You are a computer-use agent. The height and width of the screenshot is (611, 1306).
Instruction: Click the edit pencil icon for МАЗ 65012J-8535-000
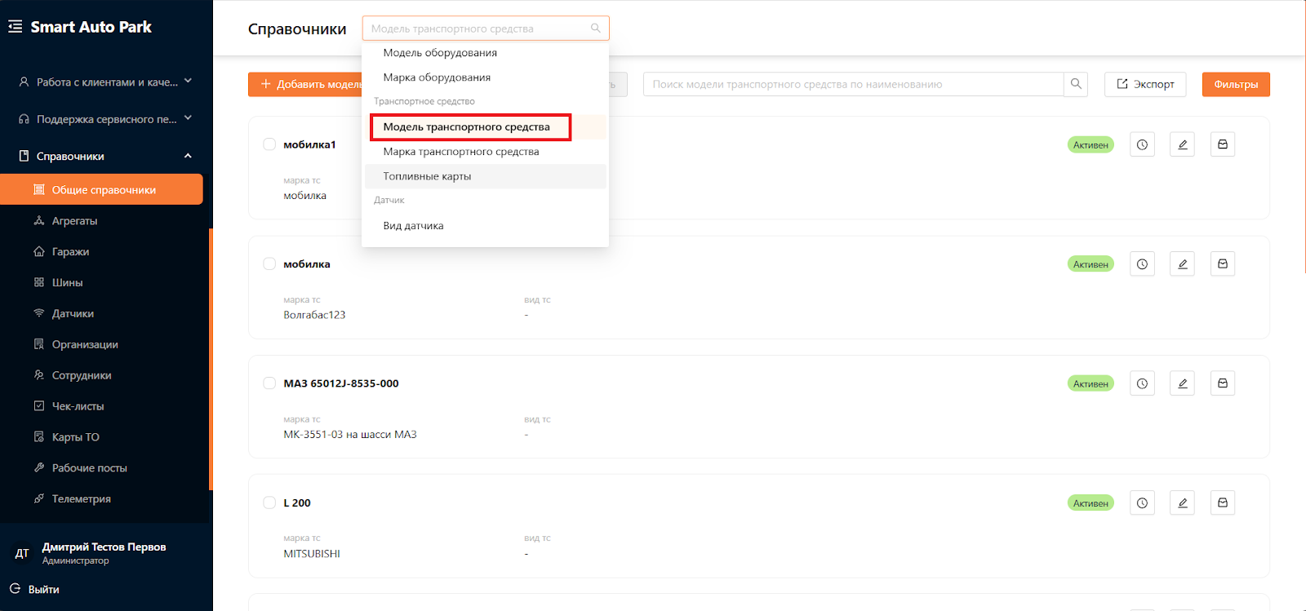pos(1182,383)
